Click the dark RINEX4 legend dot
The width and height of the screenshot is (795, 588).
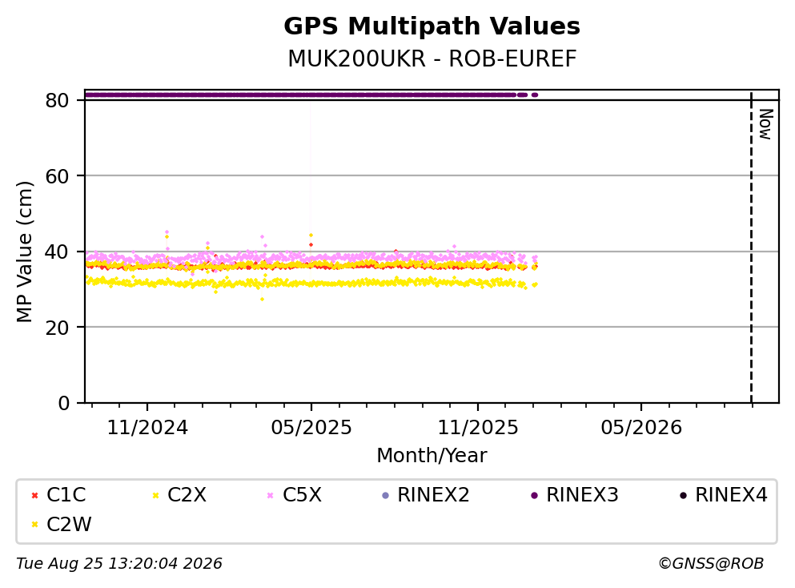[x=683, y=495]
